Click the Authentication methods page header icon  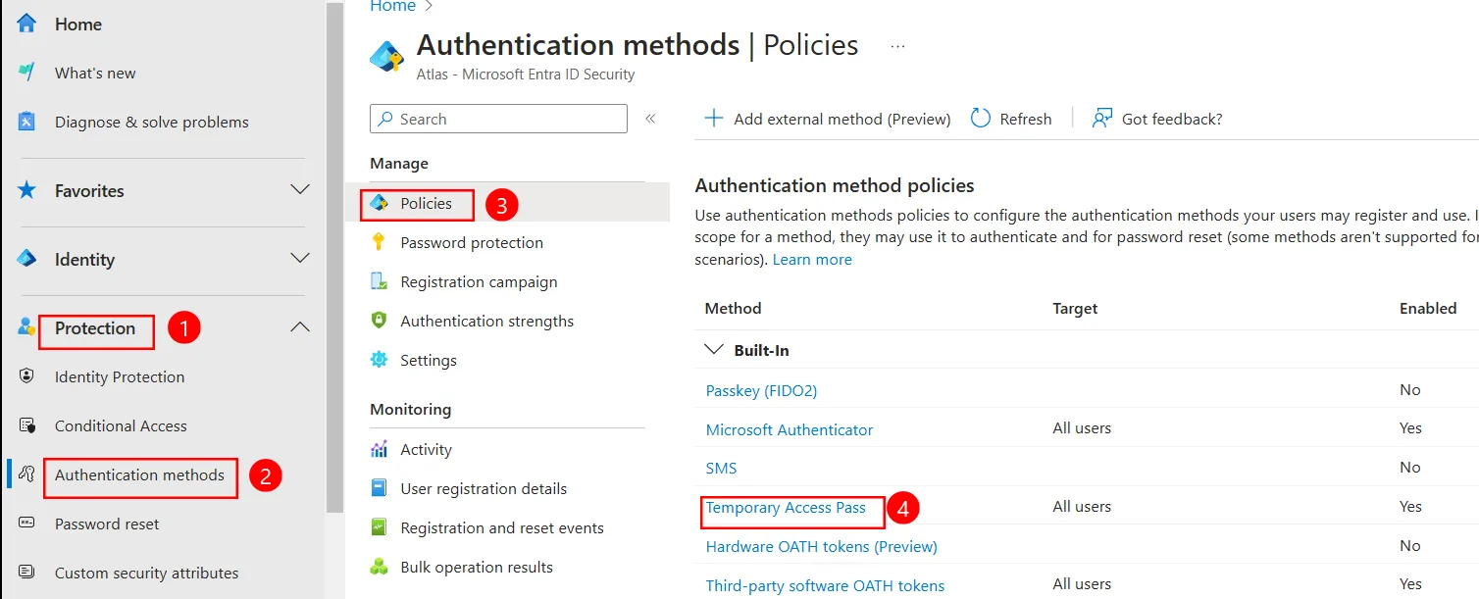click(387, 57)
